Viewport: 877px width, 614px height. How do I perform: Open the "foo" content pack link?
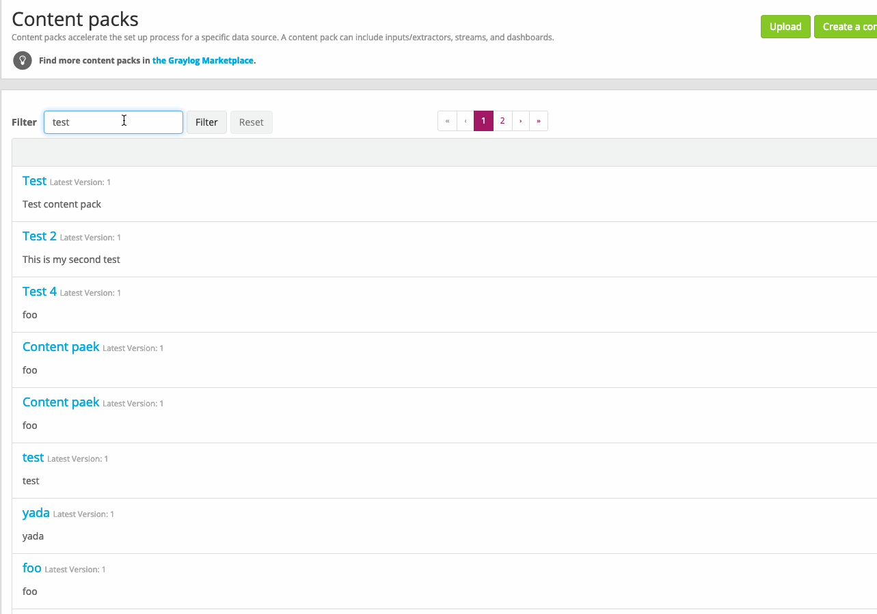32,568
